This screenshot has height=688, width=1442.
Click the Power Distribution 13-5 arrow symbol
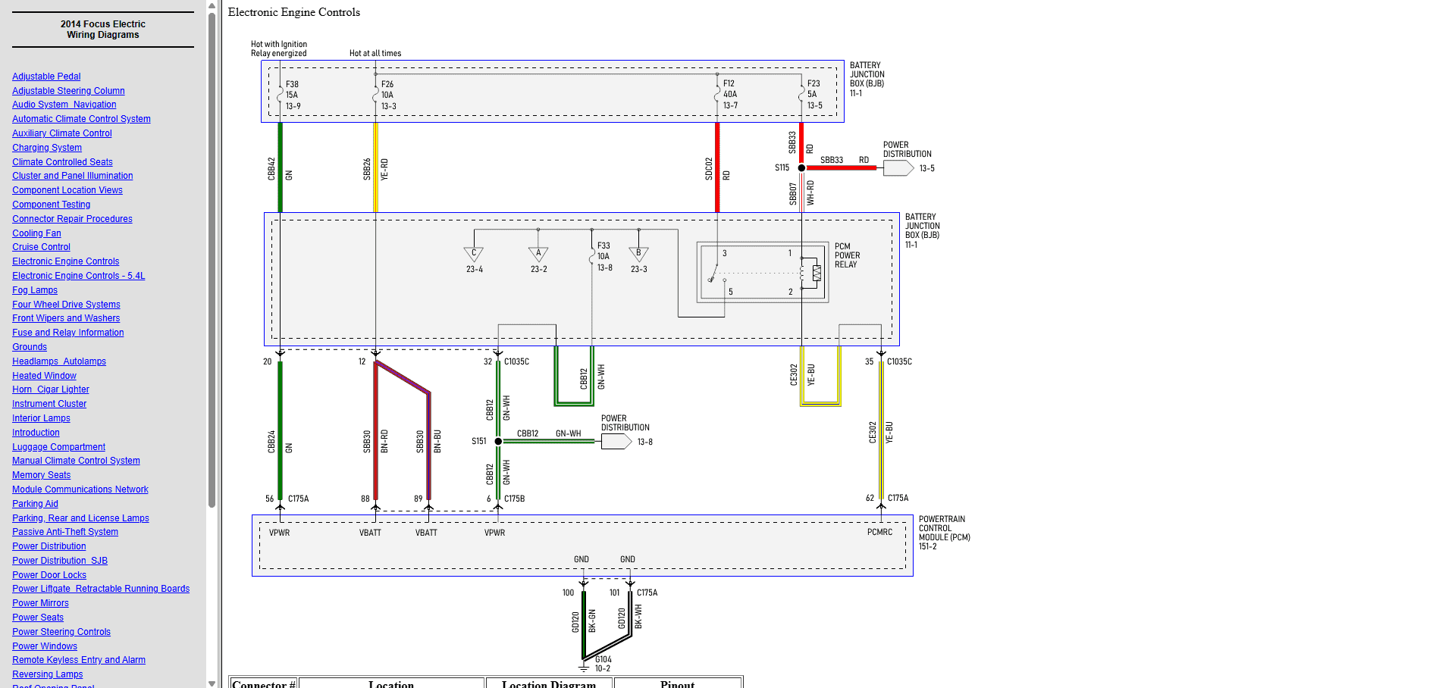[x=898, y=168]
